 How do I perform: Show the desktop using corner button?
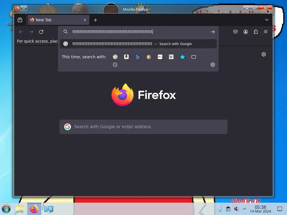click(280, 209)
